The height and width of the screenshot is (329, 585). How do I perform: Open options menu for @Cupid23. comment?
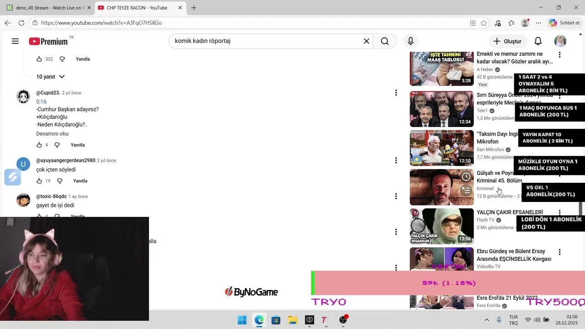coord(396,93)
